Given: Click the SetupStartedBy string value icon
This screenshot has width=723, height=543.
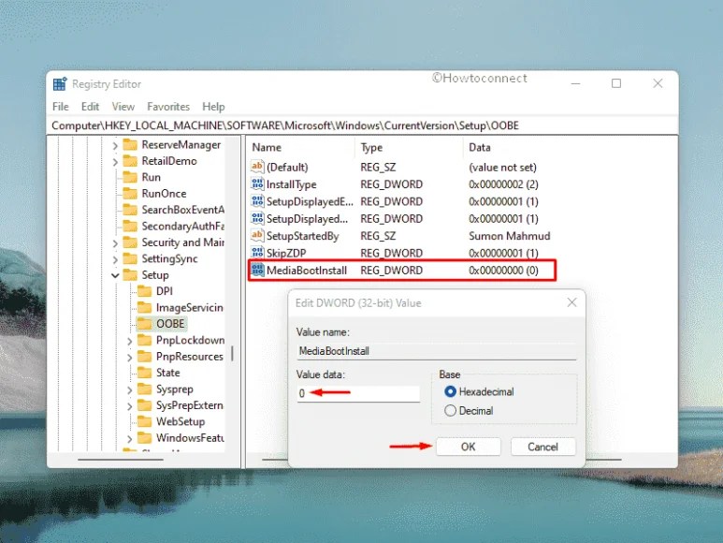Looking at the screenshot, I should 257,235.
